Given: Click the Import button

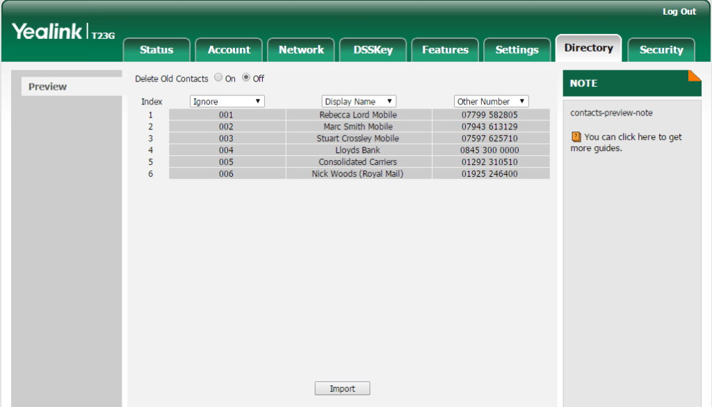Looking at the screenshot, I should pyautogui.click(x=342, y=388).
